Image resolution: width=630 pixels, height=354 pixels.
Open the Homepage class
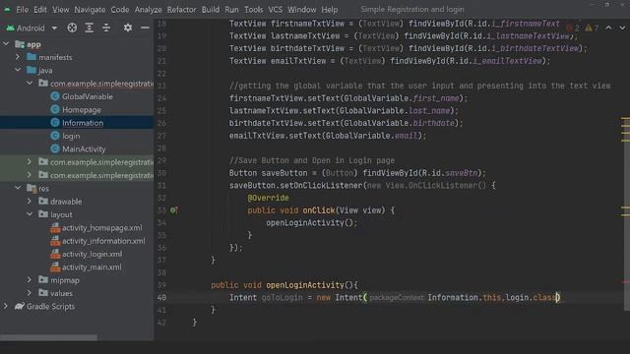(81, 109)
